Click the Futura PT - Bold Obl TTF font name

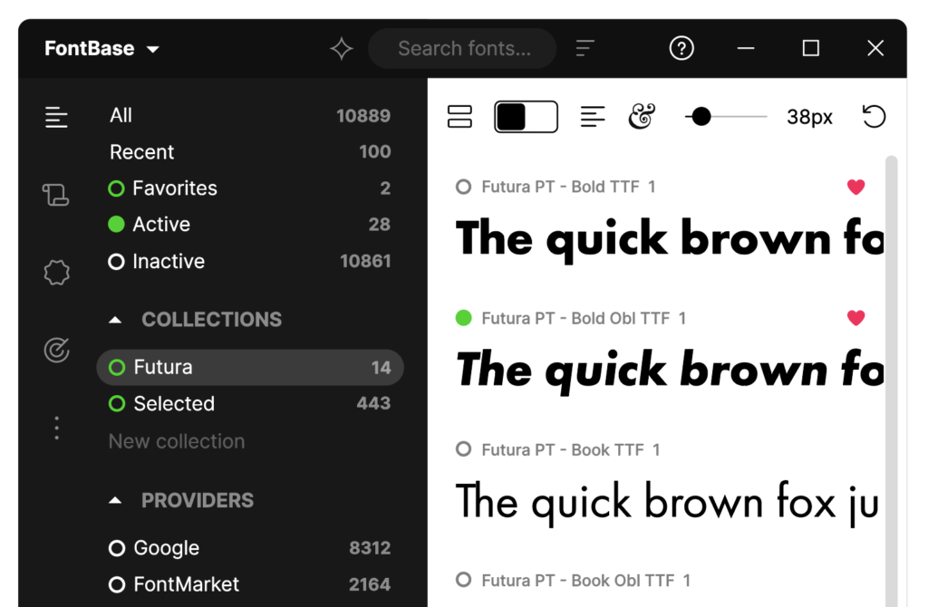[x=575, y=318]
